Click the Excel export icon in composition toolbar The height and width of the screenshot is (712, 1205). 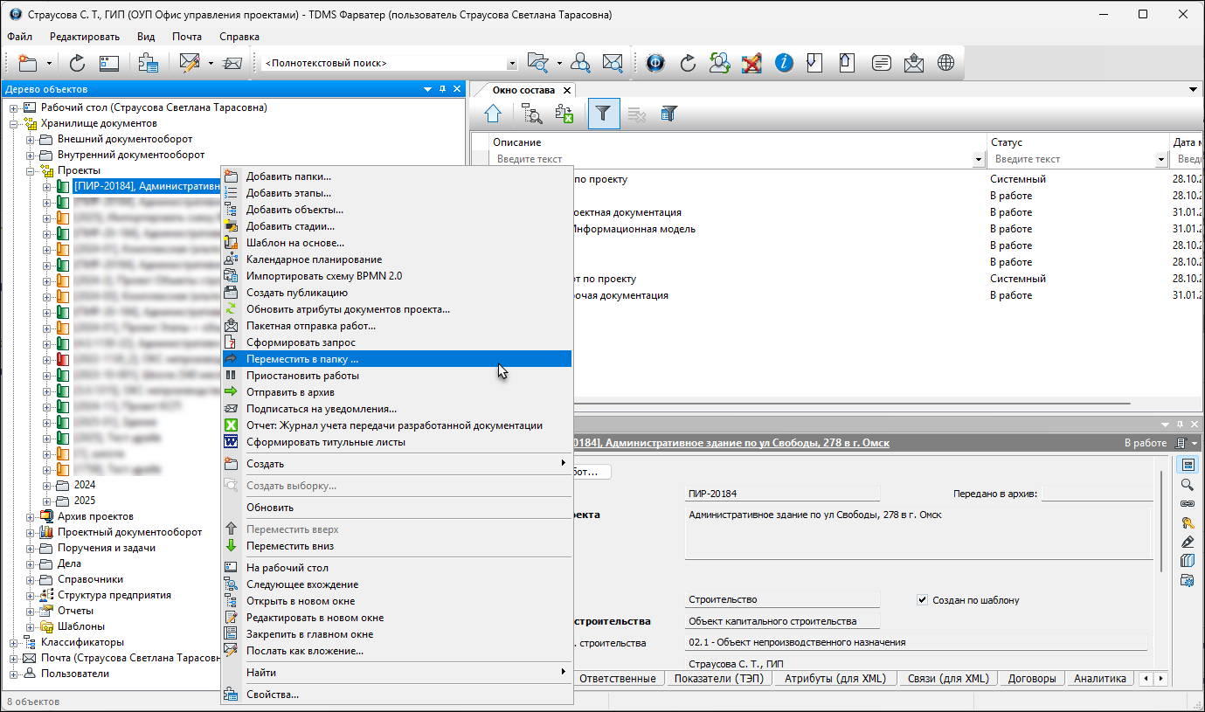point(564,114)
